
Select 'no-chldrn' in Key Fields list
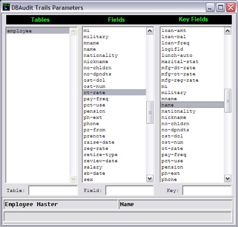point(192,124)
